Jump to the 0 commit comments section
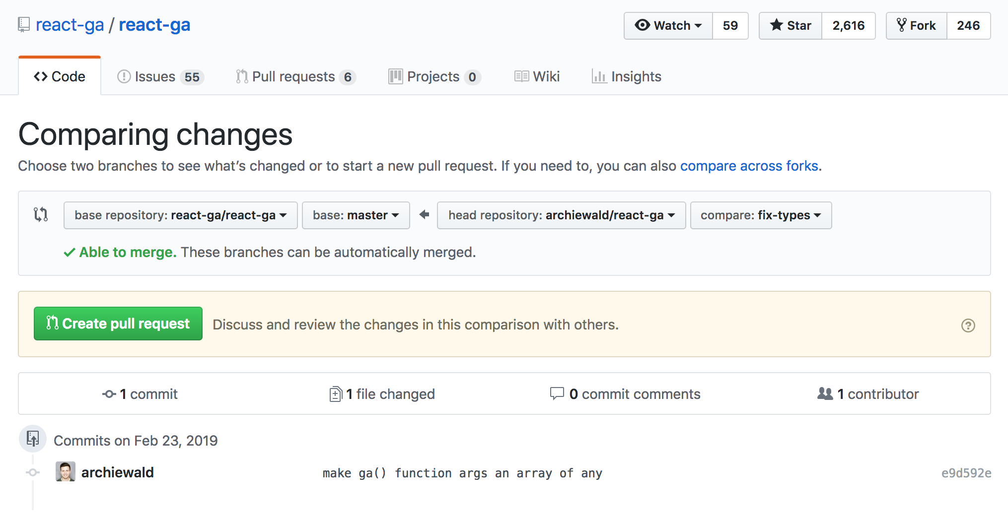This screenshot has width=1008, height=523. 626,394
